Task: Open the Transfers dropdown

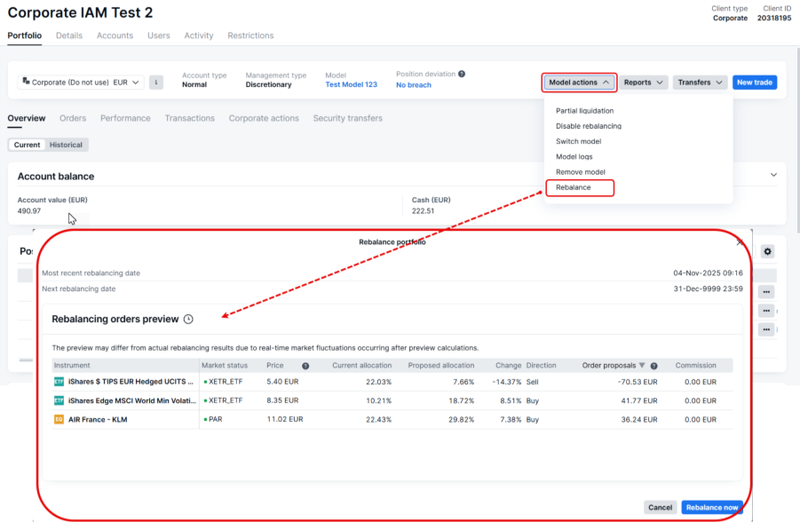Action: [700, 83]
